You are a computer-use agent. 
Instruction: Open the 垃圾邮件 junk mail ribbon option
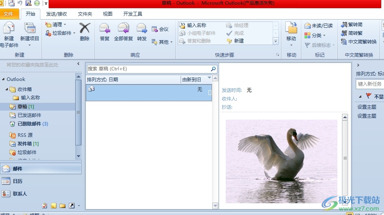[60, 33]
